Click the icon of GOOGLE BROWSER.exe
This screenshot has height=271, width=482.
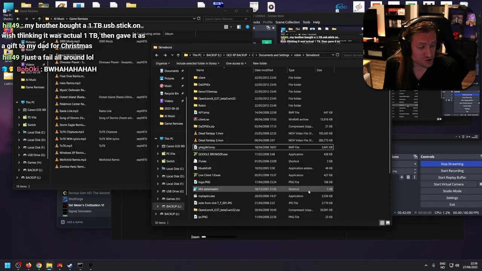[x=195, y=154]
